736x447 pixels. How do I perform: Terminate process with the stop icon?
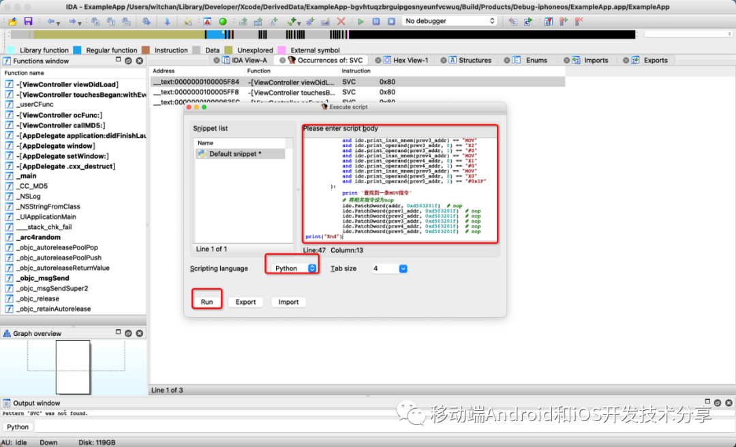(391, 22)
